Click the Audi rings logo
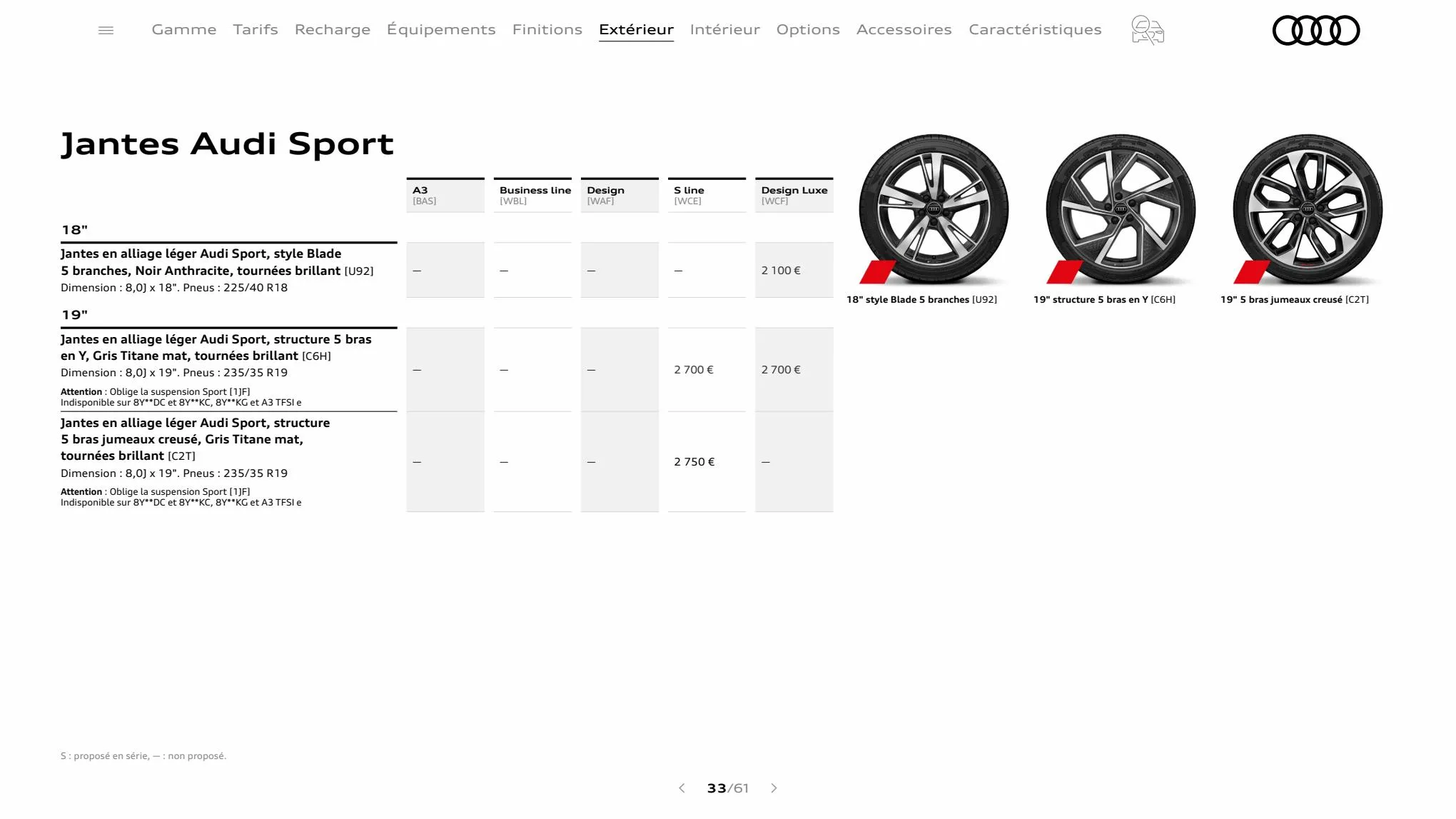 1316,30
